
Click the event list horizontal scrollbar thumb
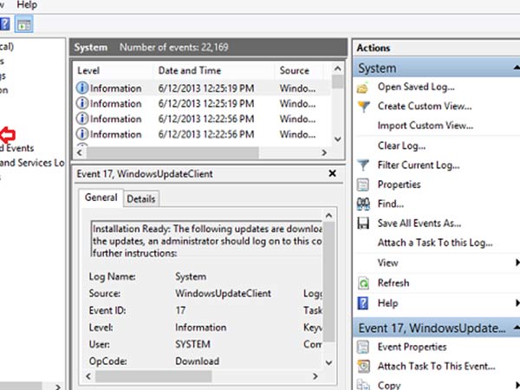(x=172, y=153)
